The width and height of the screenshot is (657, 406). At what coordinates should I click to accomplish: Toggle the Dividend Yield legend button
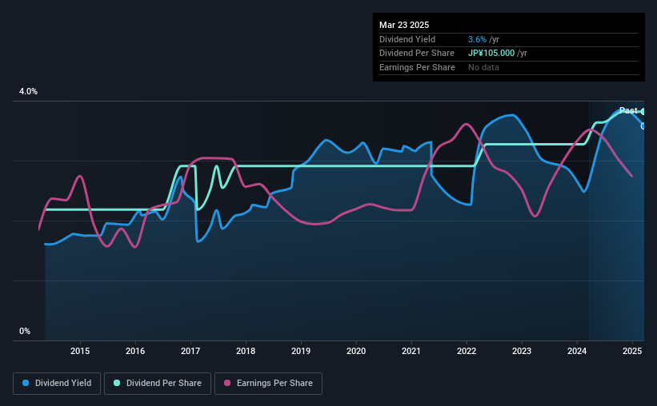click(57, 384)
